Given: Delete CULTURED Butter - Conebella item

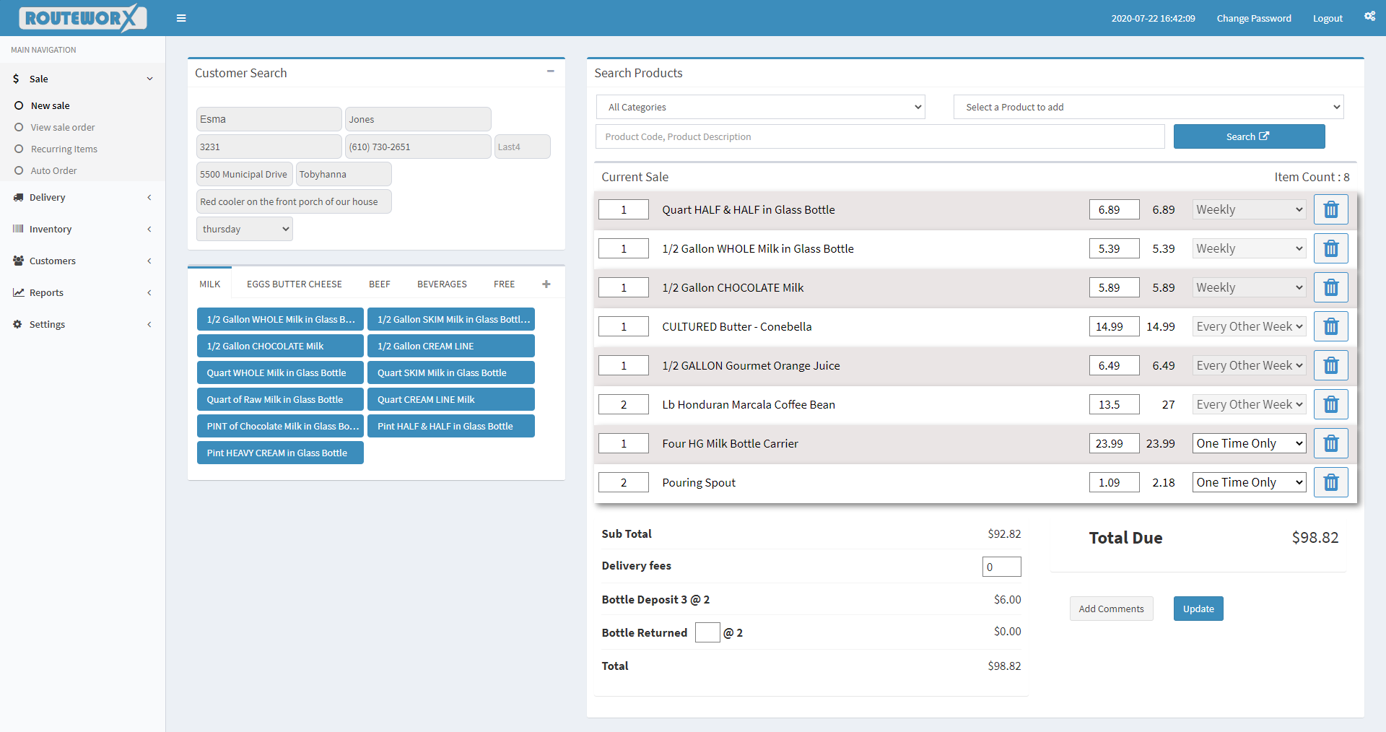Looking at the screenshot, I should pos(1331,327).
